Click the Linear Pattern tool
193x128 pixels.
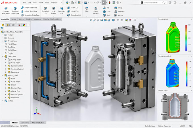coord(96,11)
